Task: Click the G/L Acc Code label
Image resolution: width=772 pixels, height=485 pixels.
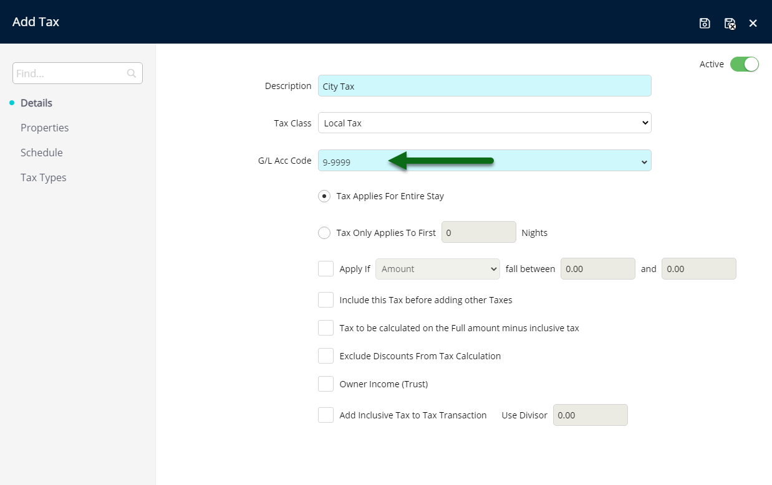Action: click(285, 161)
